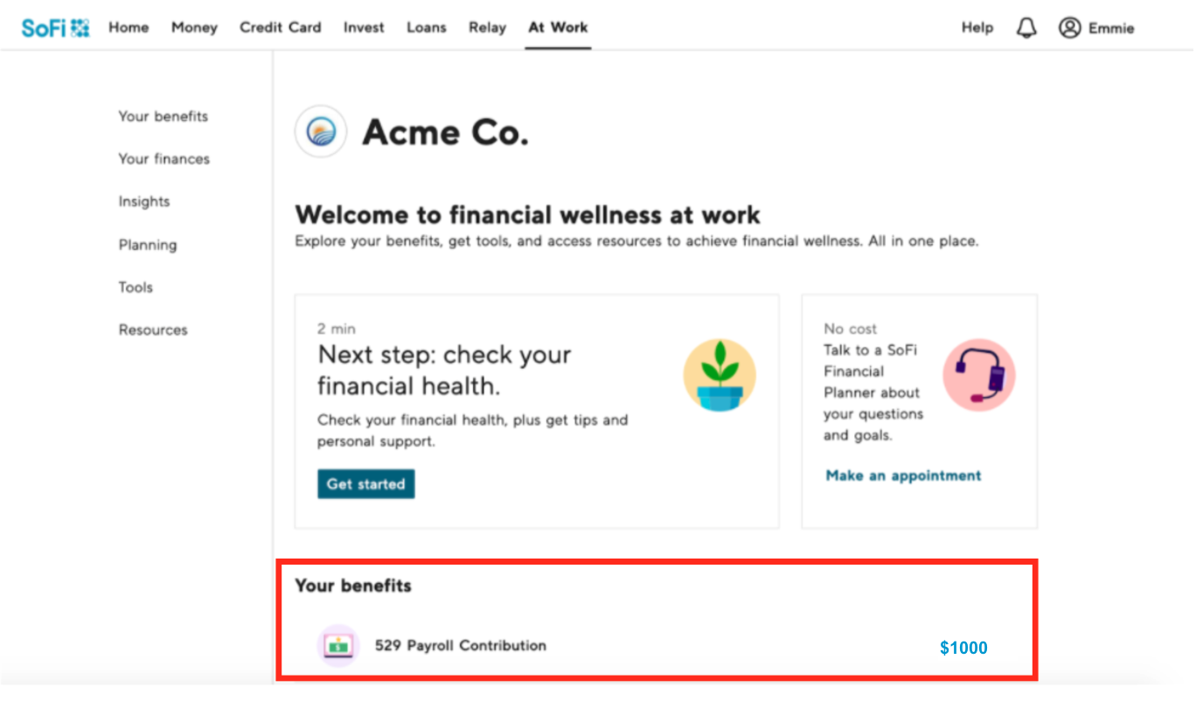Click the 529 Payroll Contribution icon
This screenshot has width=1203, height=701.
337,646
